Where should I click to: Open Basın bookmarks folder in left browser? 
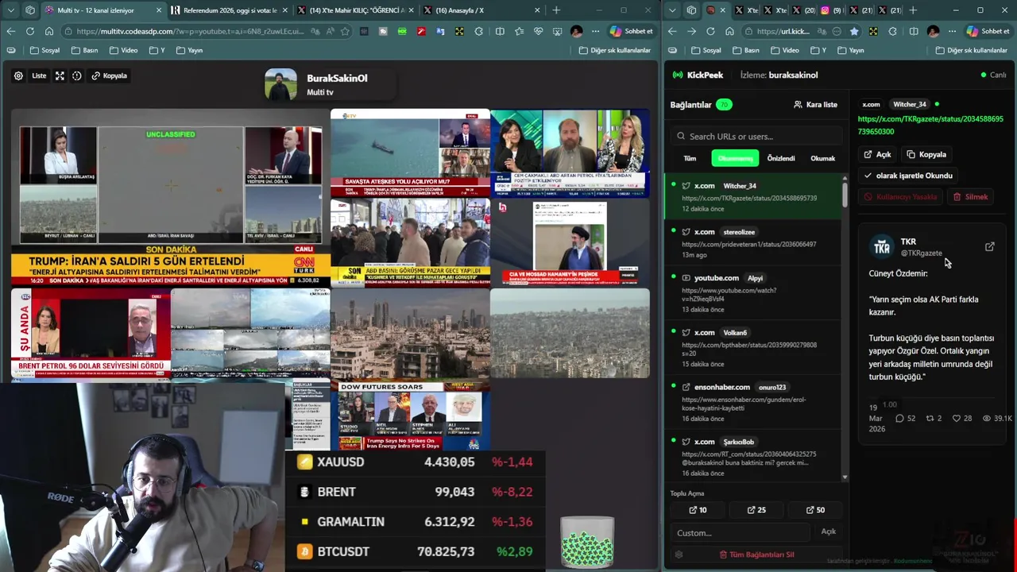pyautogui.click(x=84, y=50)
